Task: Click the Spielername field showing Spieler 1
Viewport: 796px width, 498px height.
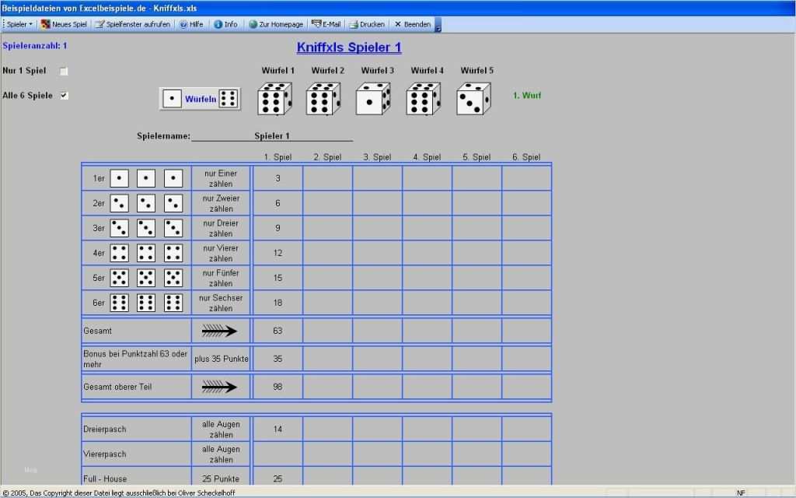Action: click(x=272, y=135)
